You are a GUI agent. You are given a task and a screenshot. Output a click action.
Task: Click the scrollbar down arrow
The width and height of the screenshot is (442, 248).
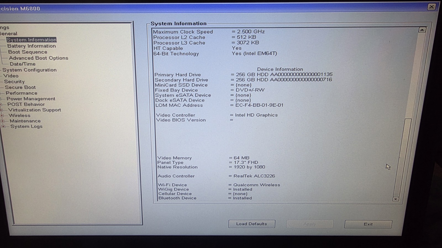pos(396,199)
